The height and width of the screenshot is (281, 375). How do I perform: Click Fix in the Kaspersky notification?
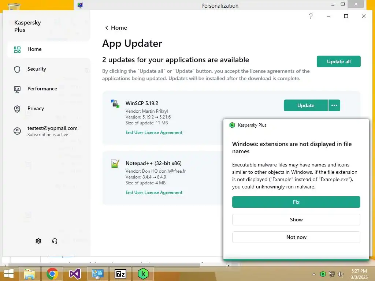pyautogui.click(x=296, y=202)
